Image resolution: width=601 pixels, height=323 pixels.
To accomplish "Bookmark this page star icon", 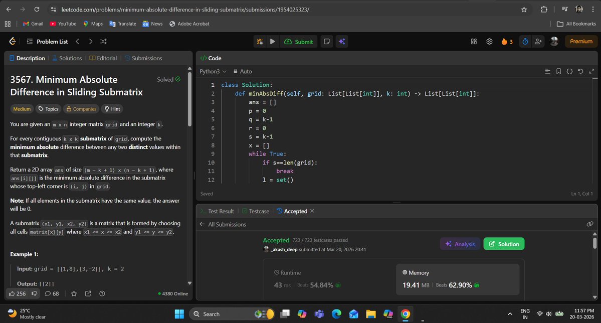I will coord(524,9).
